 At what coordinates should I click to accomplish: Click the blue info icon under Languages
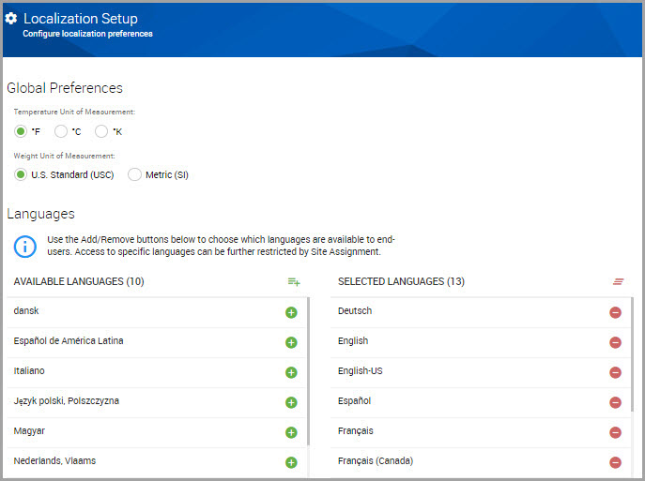pyautogui.click(x=25, y=247)
